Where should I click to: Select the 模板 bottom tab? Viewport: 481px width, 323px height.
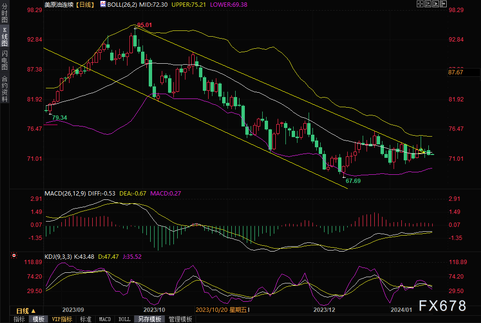pos(38,319)
